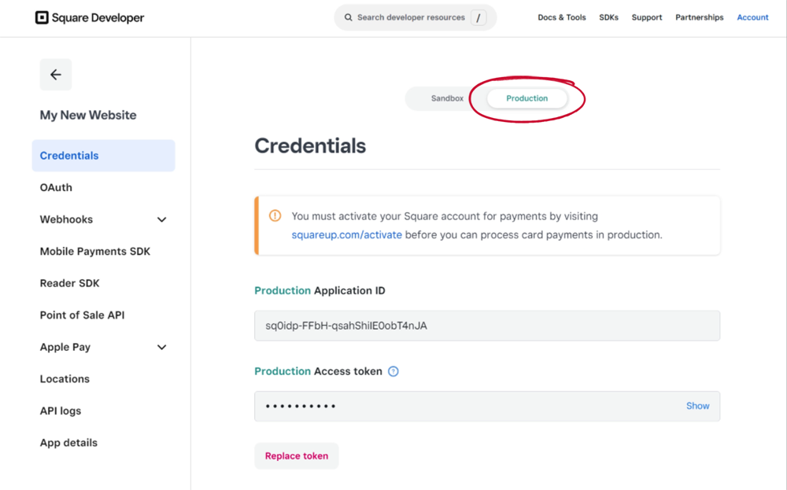The width and height of the screenshot is (787, 490).
Task: Switch to Sandbox mode
Action: pyautogui.click(x=447, y=98)
